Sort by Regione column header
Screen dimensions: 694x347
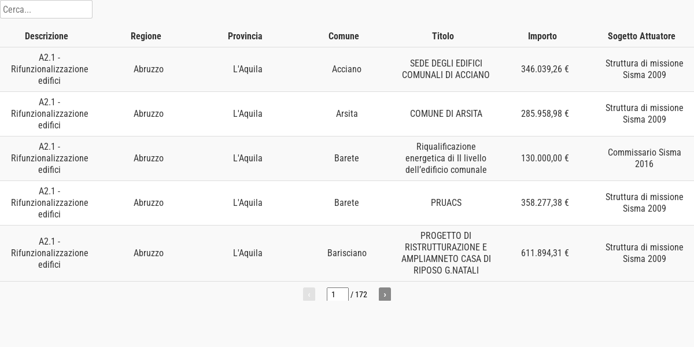[x=146, y=36]
